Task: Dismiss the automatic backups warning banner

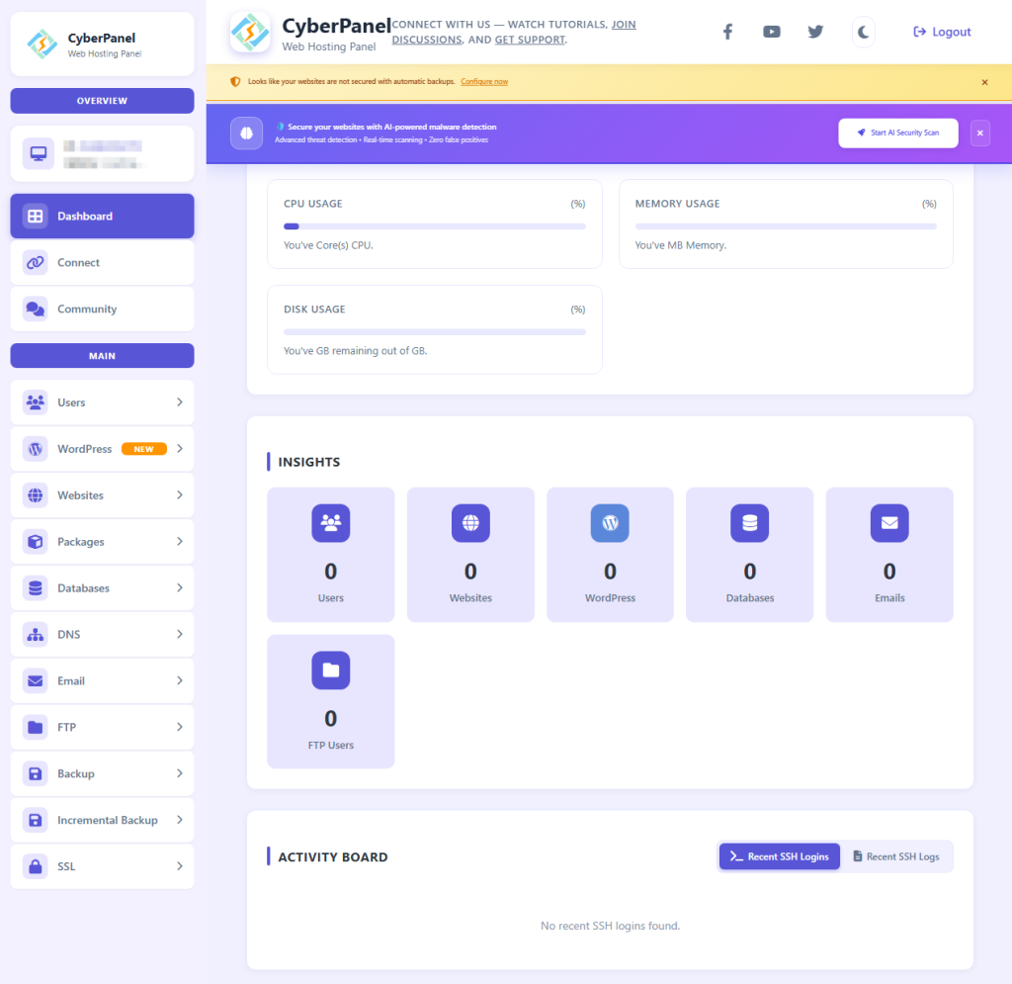Action: pyautogui.click(x=984, y=82)
